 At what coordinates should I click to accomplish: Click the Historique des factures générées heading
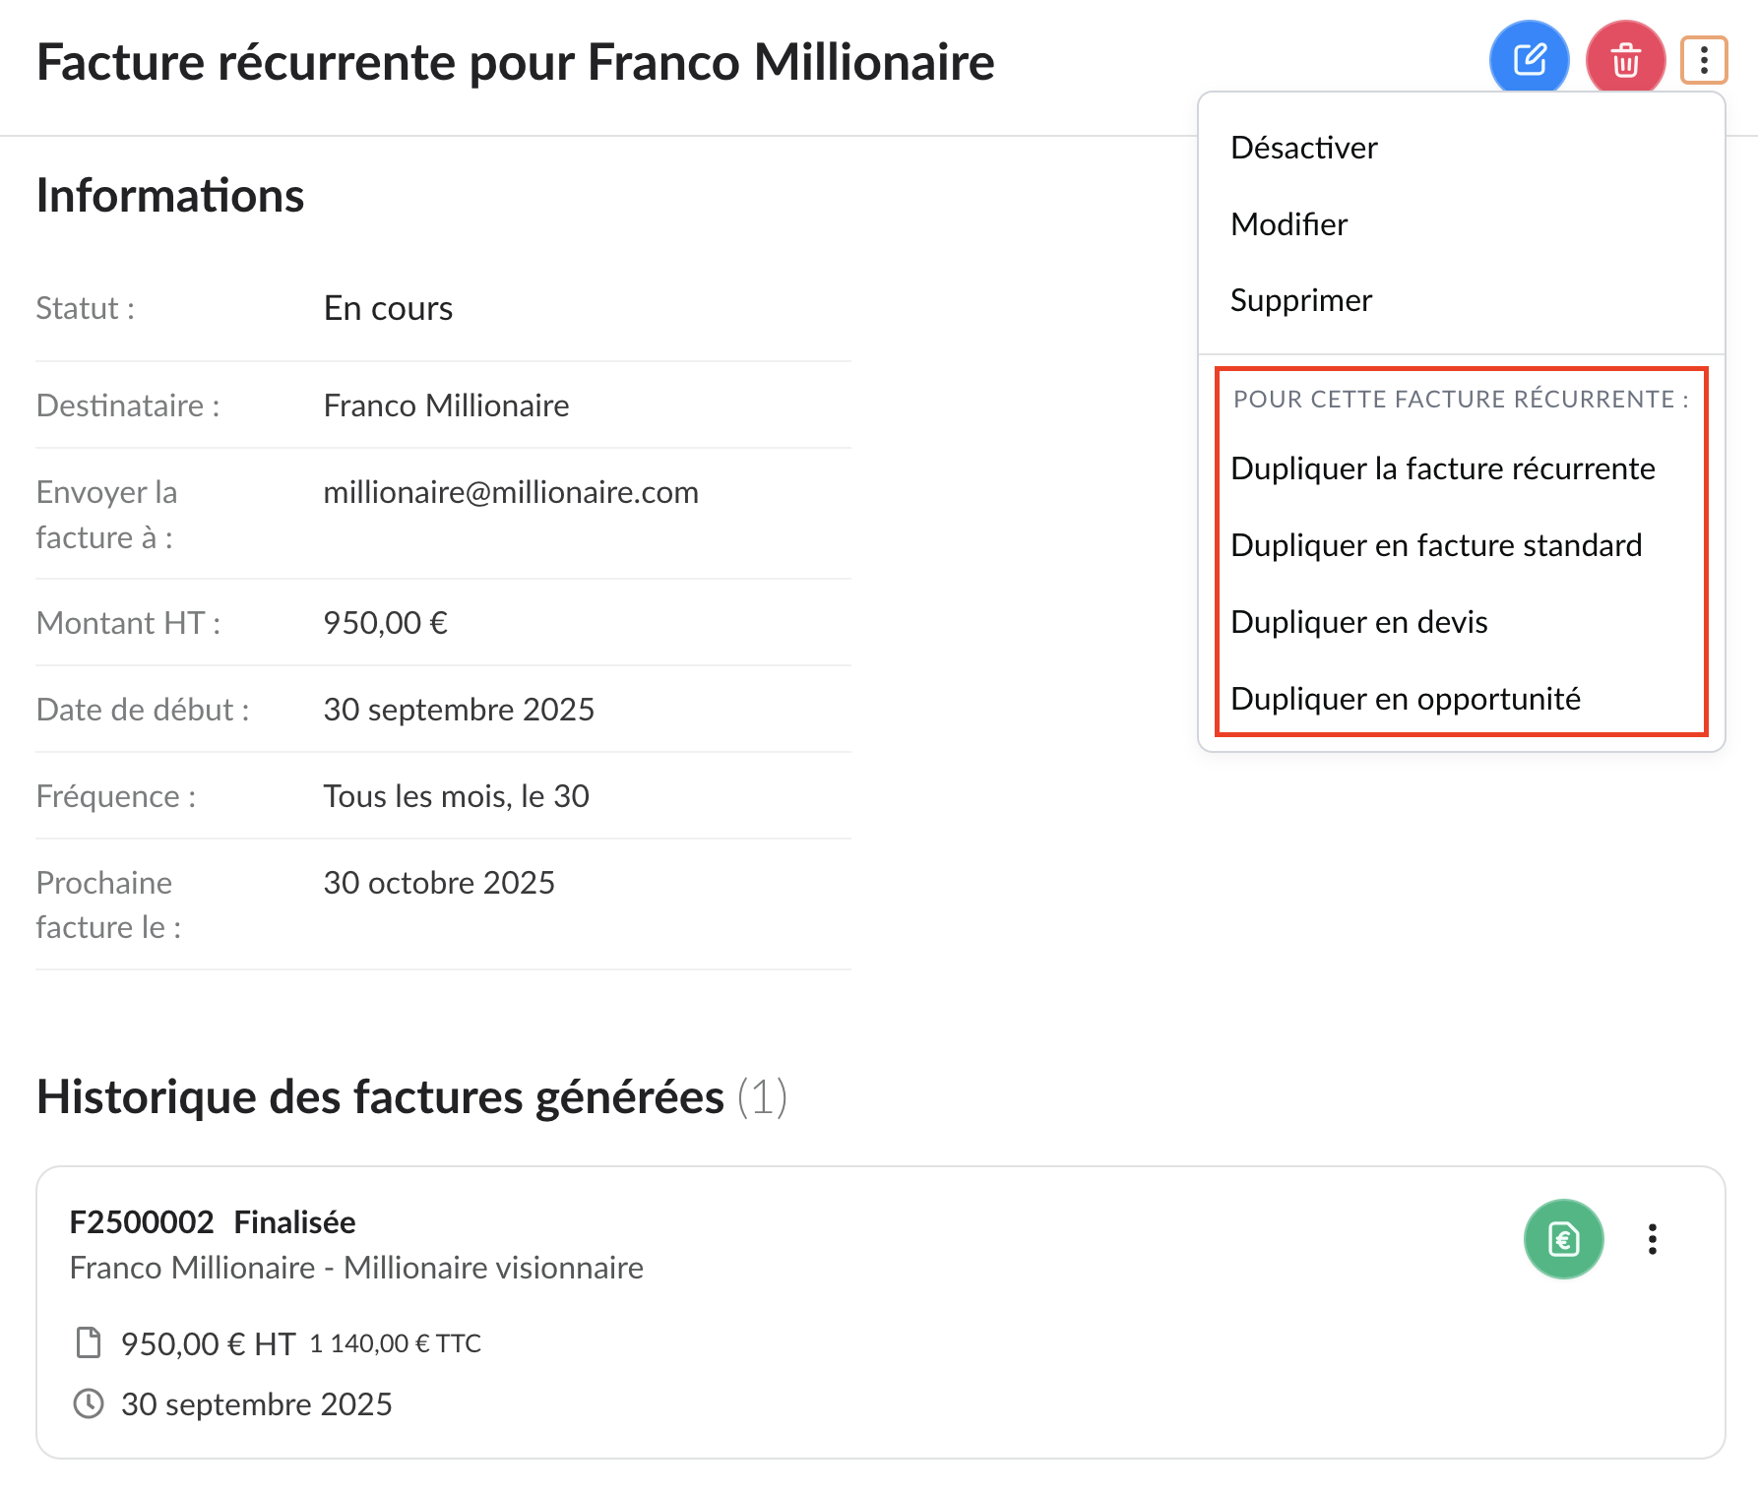coord(380,1096)
